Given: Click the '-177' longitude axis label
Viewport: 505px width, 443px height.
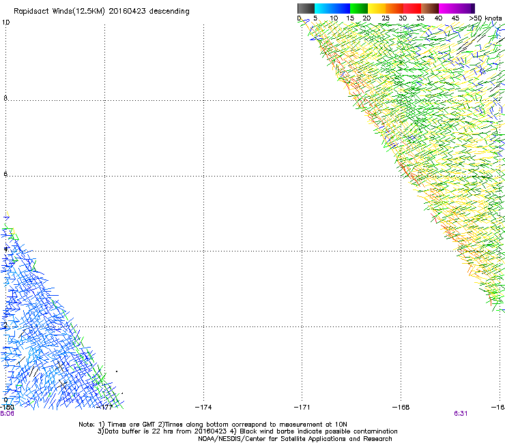Looking at the screenshot, I should (104, 408).
